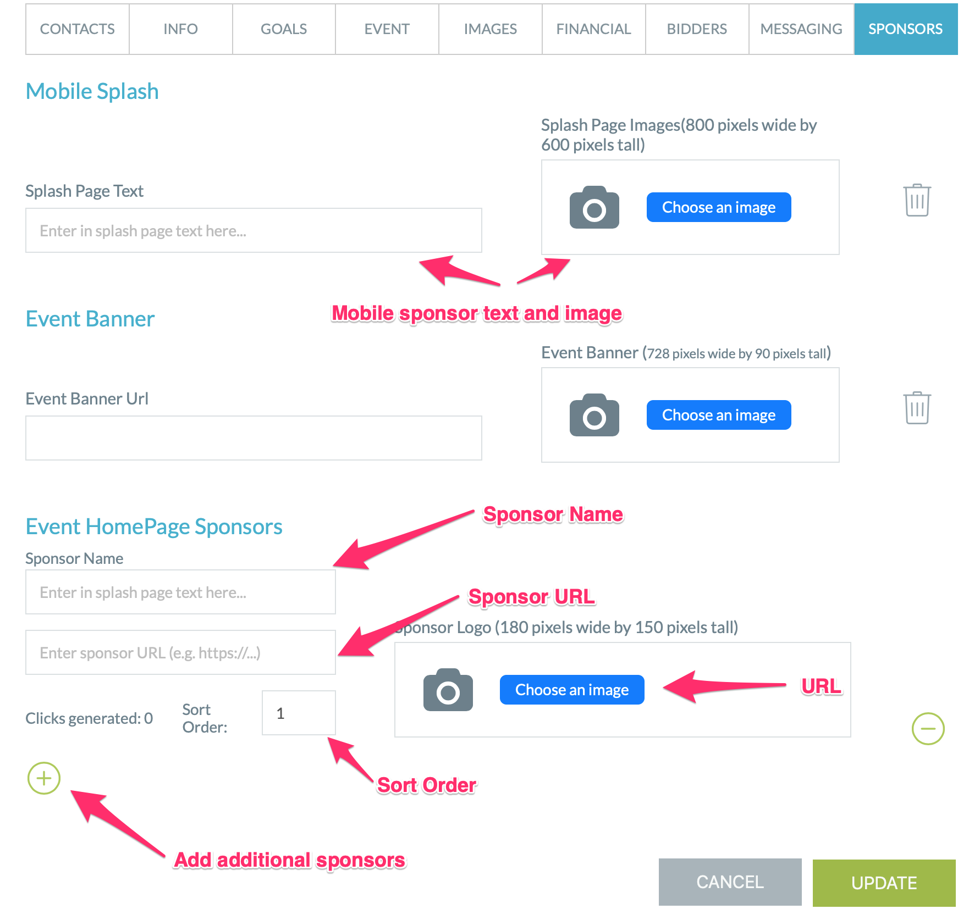Click the Event Banner Url input
969x909 pixels.
click(254, 438)
